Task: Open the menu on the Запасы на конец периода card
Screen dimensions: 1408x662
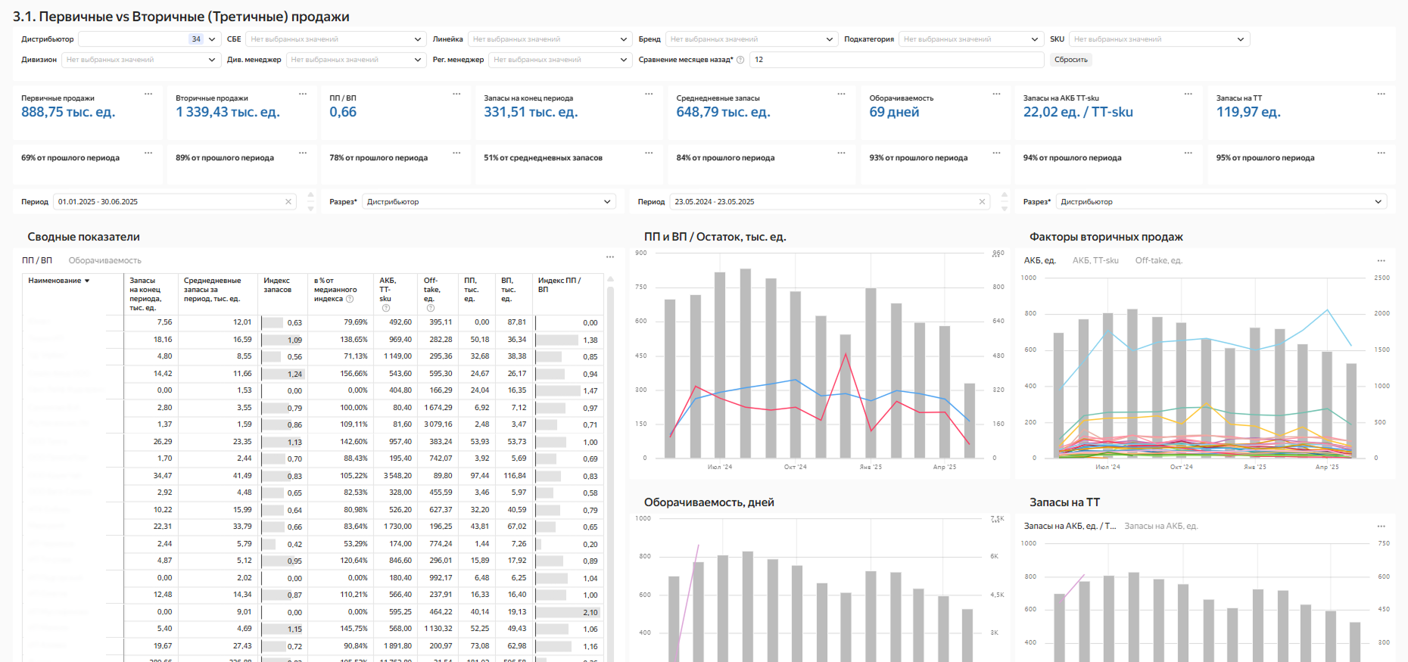Action: coord(649,94)
